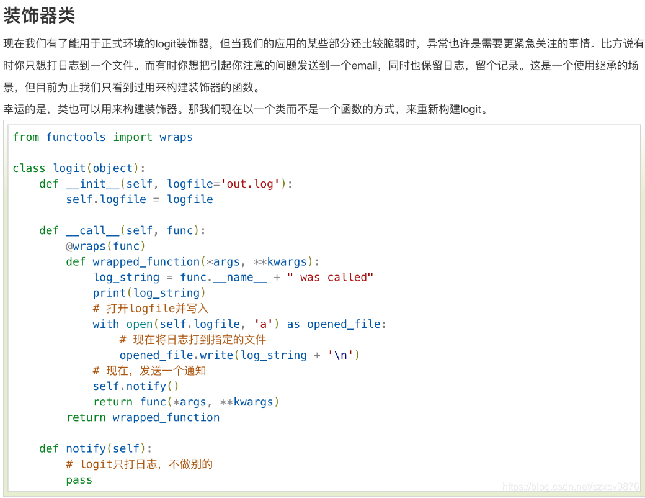
Task: Click the 'opened_file.write' line
Action: coord(239,355)
